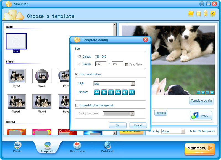221x160 pixels.
Task: Click pause icon on the puppy preview image
Action: coord(207,93)
